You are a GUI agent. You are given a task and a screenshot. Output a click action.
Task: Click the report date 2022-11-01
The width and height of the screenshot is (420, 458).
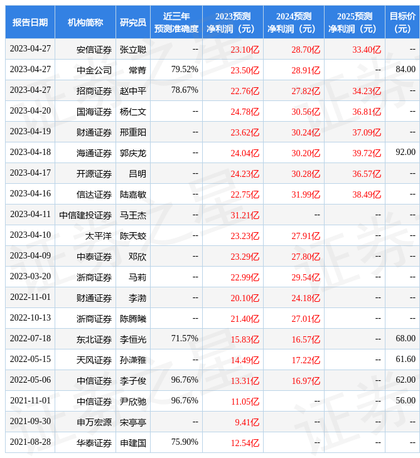(x=30, y=297)
